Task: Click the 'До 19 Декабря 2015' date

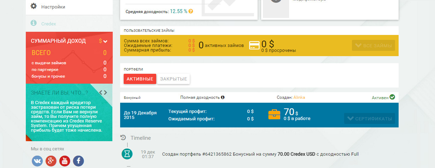Action: coord(140,115)
